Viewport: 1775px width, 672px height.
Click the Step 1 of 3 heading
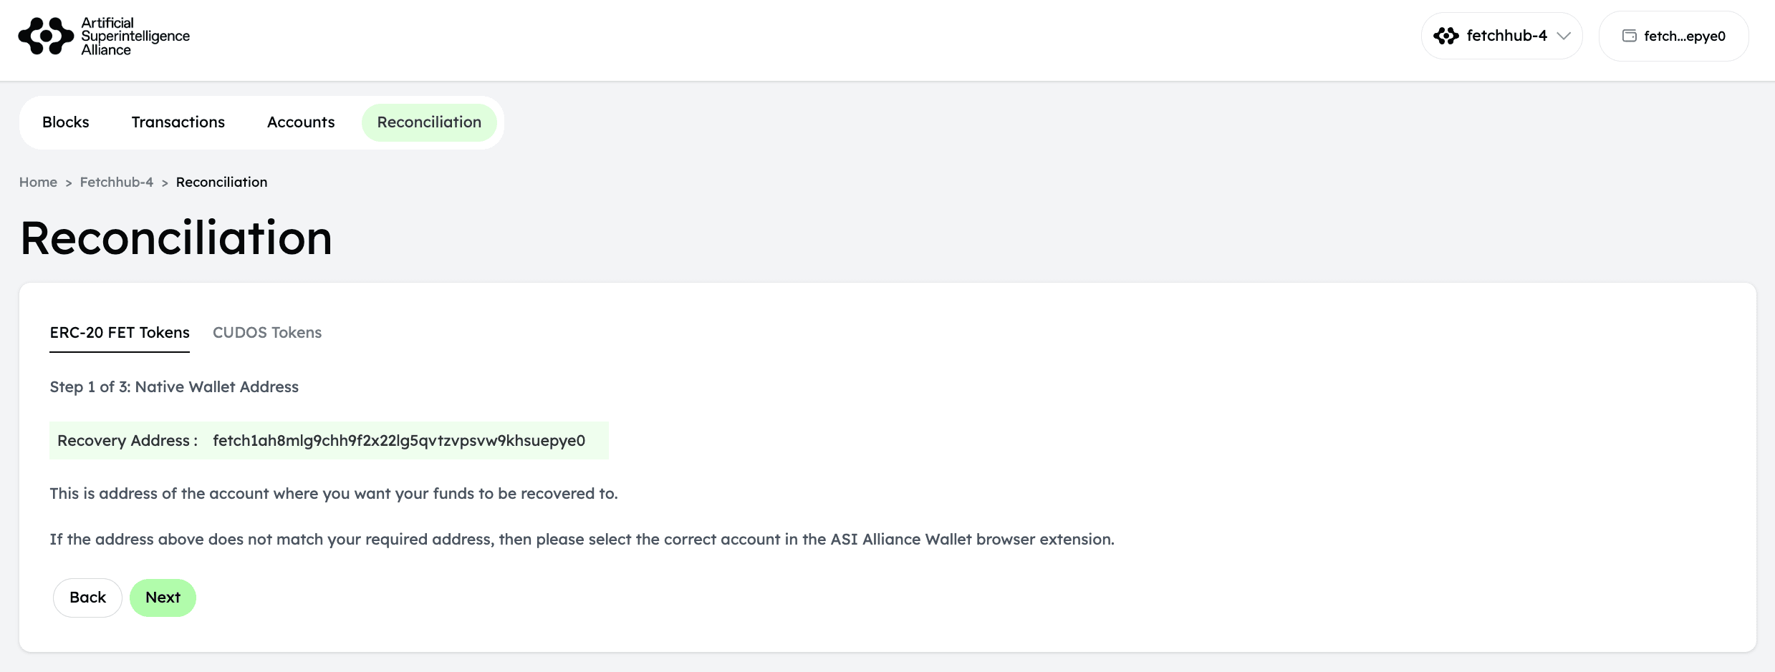pyautogui.click(x=174, y=387)
